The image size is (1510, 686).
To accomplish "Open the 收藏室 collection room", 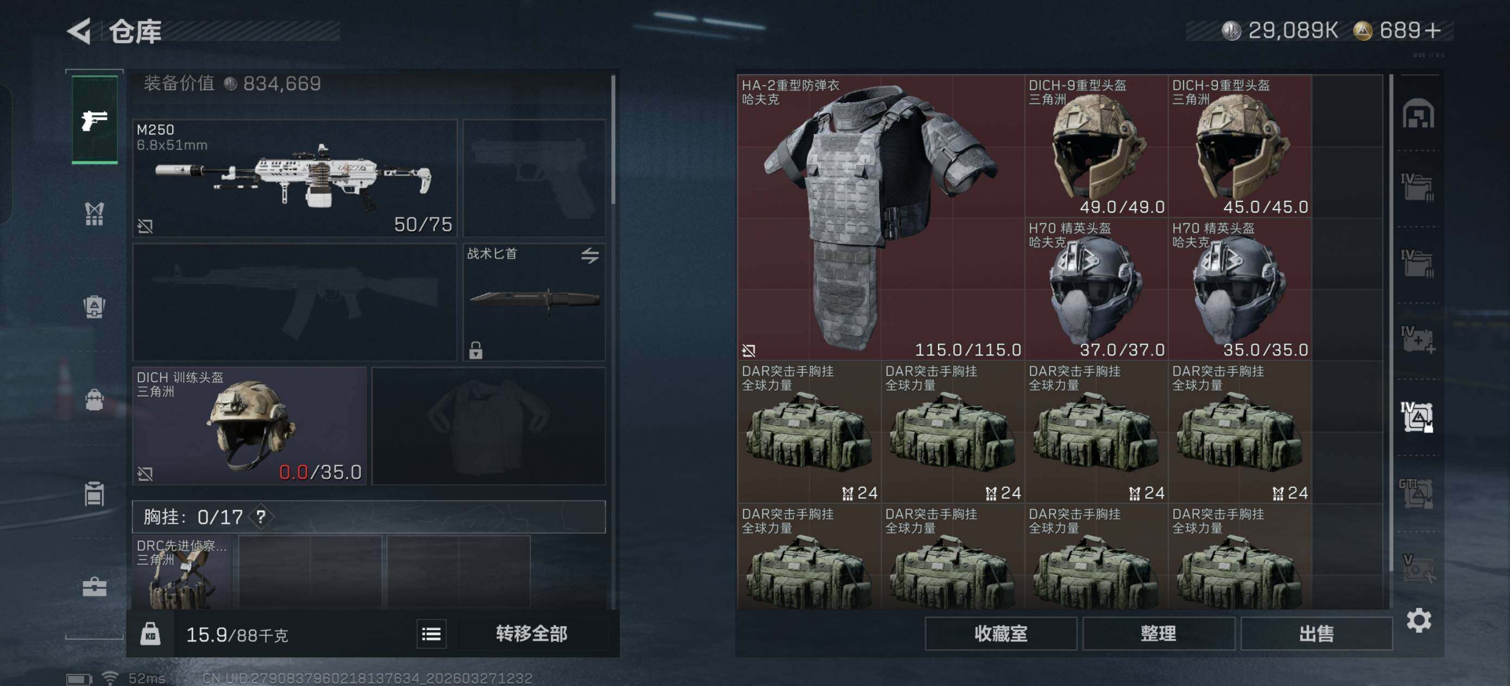I will click(1001, 633).
